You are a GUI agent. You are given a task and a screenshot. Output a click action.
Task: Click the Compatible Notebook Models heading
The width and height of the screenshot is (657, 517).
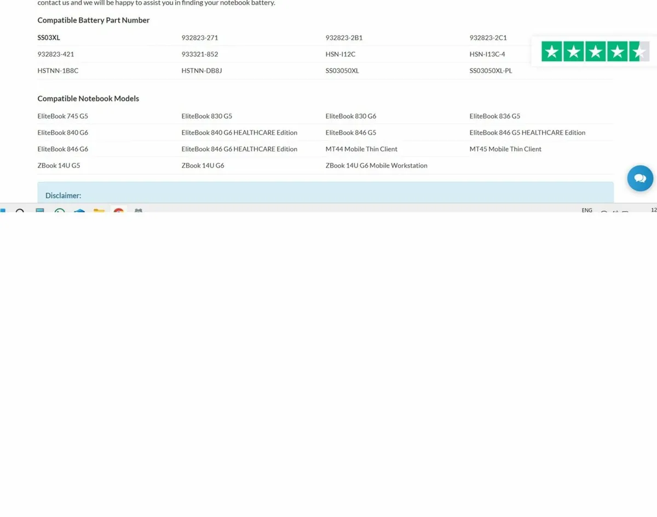[88, 99]
